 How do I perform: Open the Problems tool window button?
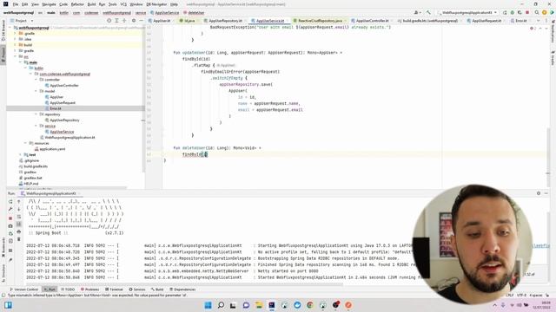point(89,289)
